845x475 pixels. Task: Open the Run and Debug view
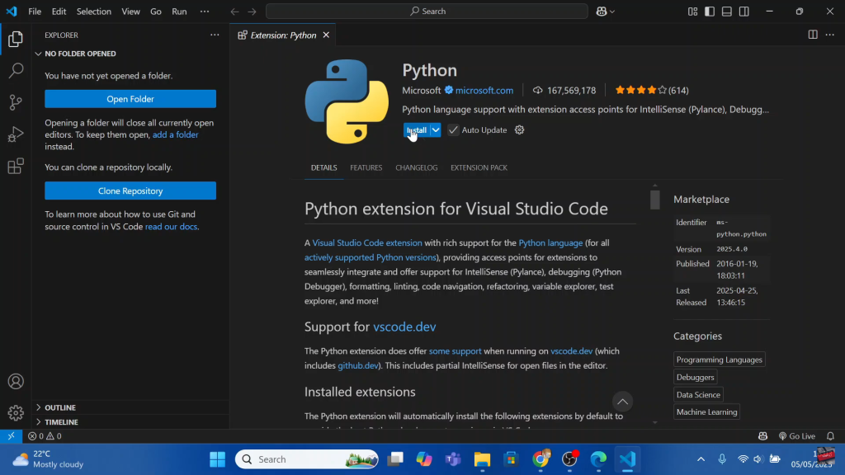[x=16, y=134]
